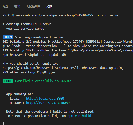
Task: Click the 'node --trace-deprecation' line
Action: pyautogui.click(x=68, y=46)
